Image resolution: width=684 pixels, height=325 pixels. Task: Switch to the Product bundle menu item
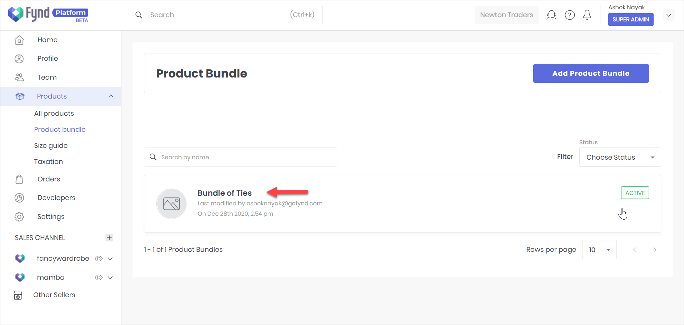pyautogui.click(x=60, y=129)
